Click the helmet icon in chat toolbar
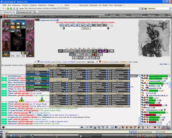 pyautogui.click(x=116, y=127)
